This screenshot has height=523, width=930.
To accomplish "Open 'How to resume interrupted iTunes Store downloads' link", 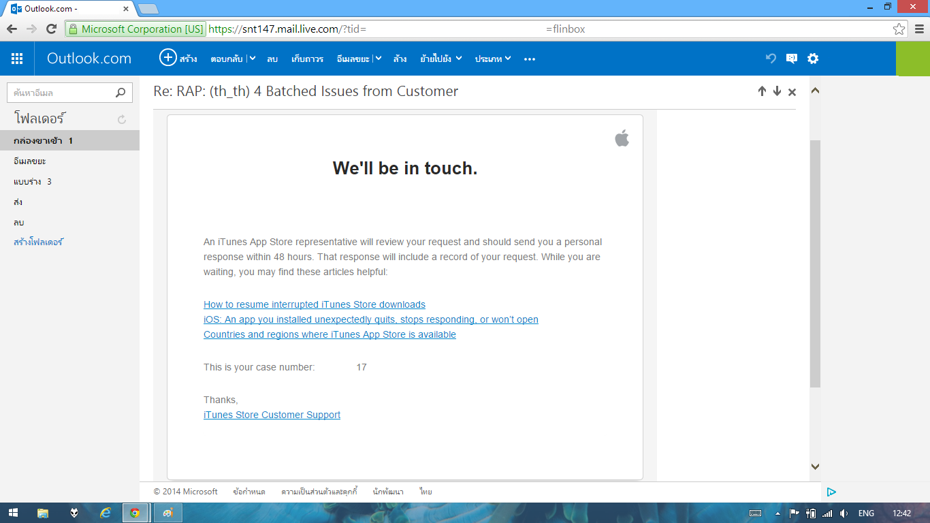I will pos(315,304).
